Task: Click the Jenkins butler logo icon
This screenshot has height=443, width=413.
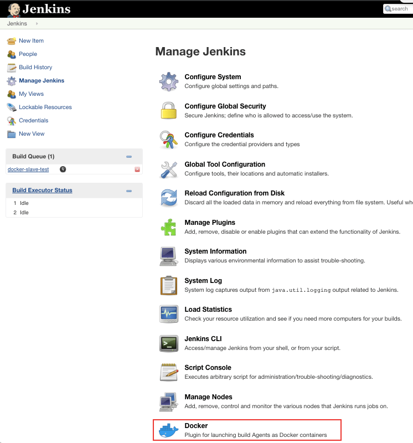Action: click(13, 10)
